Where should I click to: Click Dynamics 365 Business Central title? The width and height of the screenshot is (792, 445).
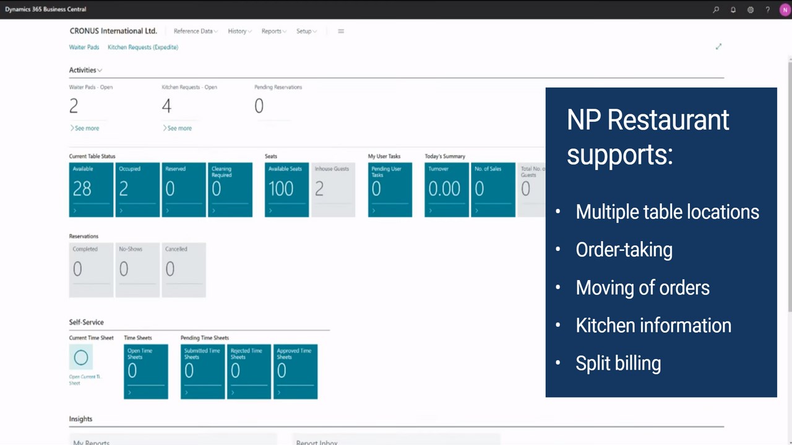click(46, 9)
